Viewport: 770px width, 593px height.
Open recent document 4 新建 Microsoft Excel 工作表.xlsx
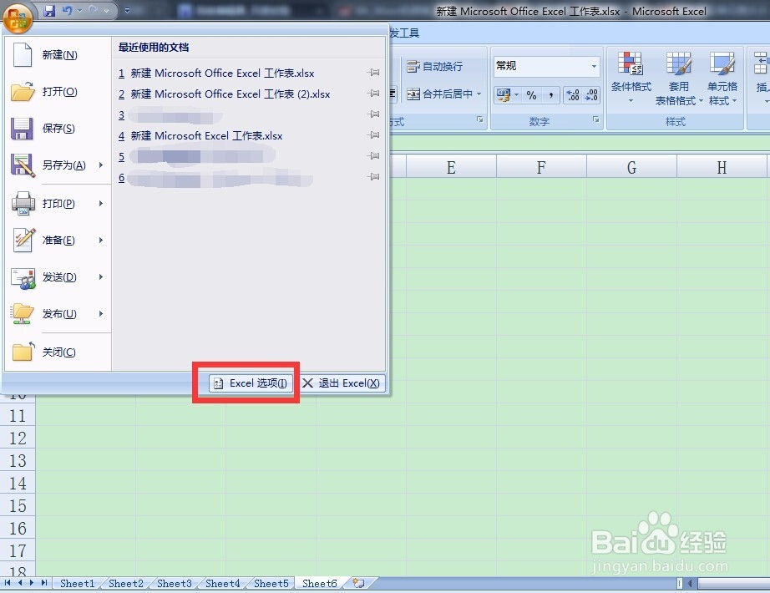200,135
